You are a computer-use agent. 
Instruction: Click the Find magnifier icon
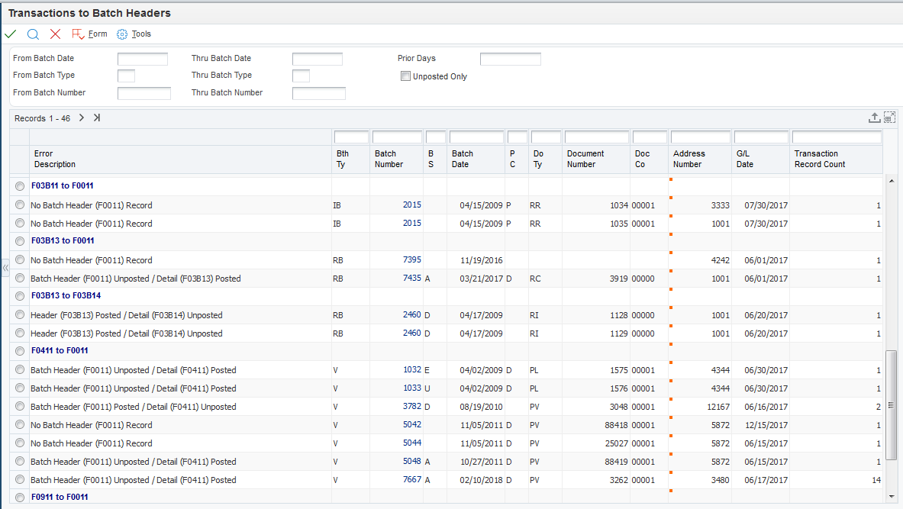(33, 34)
